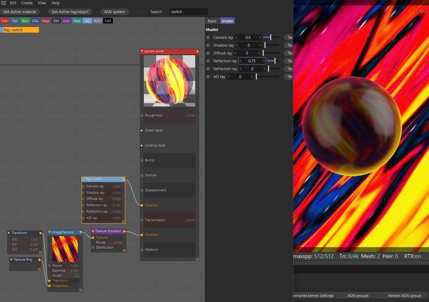Click the C4D node category filter

[108, 21]
